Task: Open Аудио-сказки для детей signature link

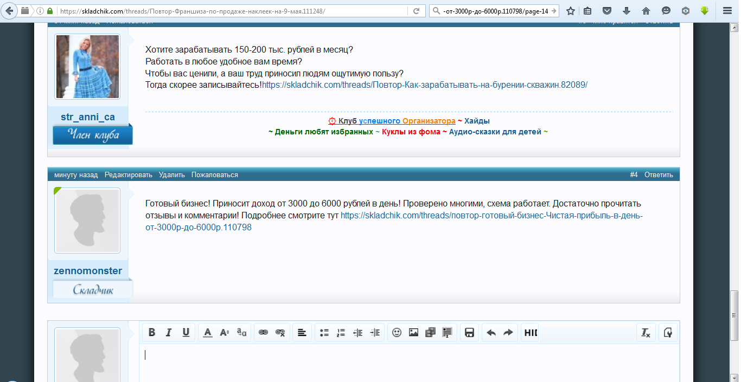Action: click(495, 132)
